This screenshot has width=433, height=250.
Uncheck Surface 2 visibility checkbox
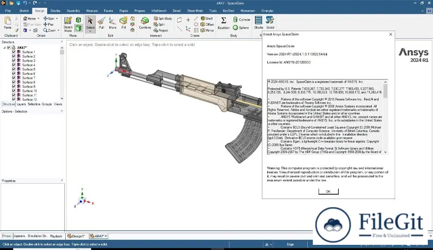(x=14, y=56)
